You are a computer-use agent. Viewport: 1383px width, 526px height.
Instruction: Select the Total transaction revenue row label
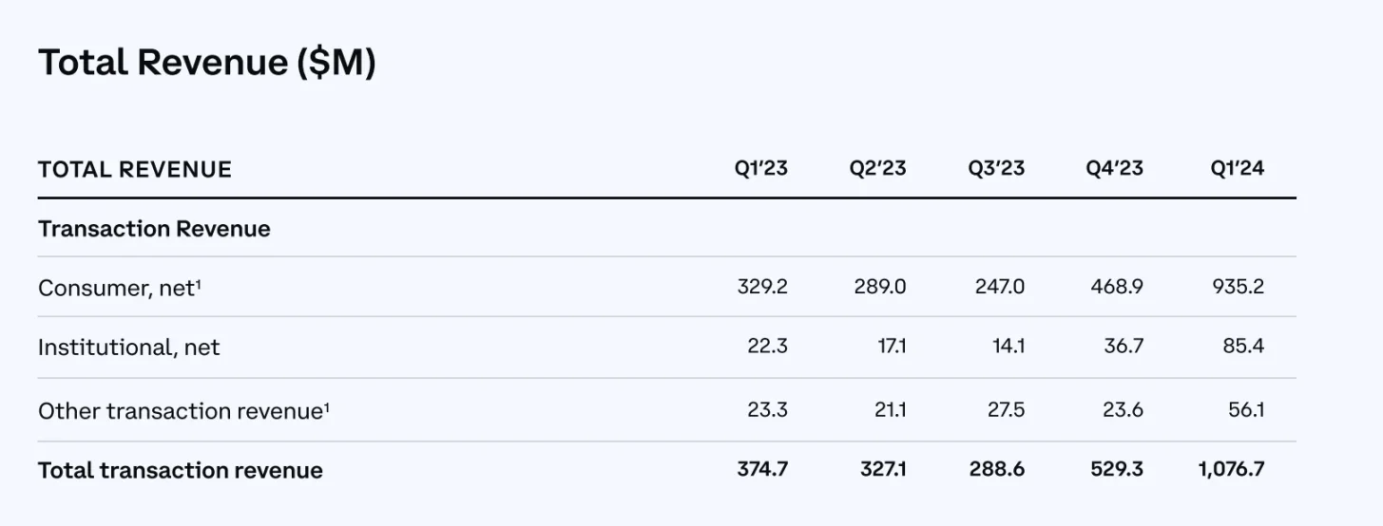coord(181,470)
